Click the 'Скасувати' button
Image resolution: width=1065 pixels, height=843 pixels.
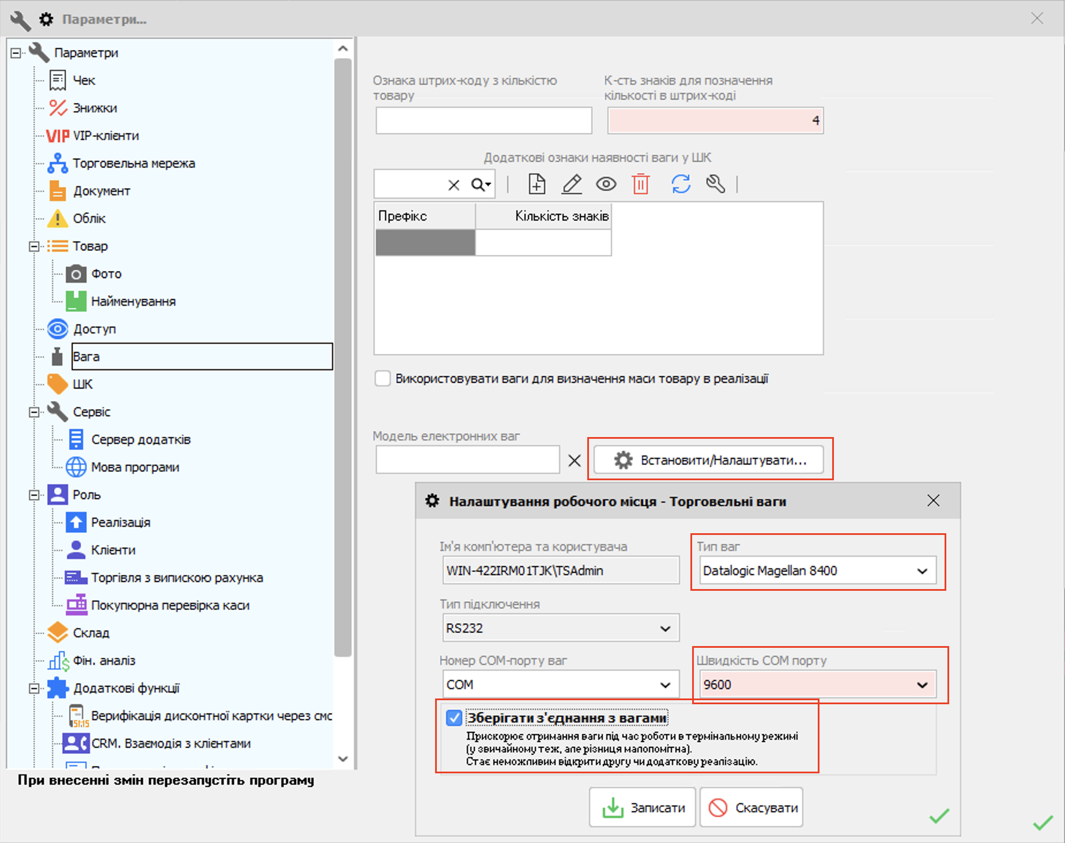(751, 808)
